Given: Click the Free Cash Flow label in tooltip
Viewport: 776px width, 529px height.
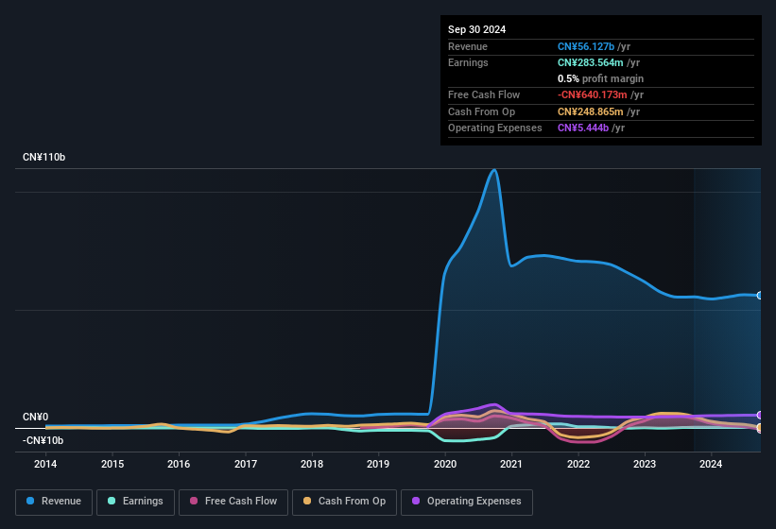Looking at the screenshot, I should pyautogui.click(x=484, y=94).
